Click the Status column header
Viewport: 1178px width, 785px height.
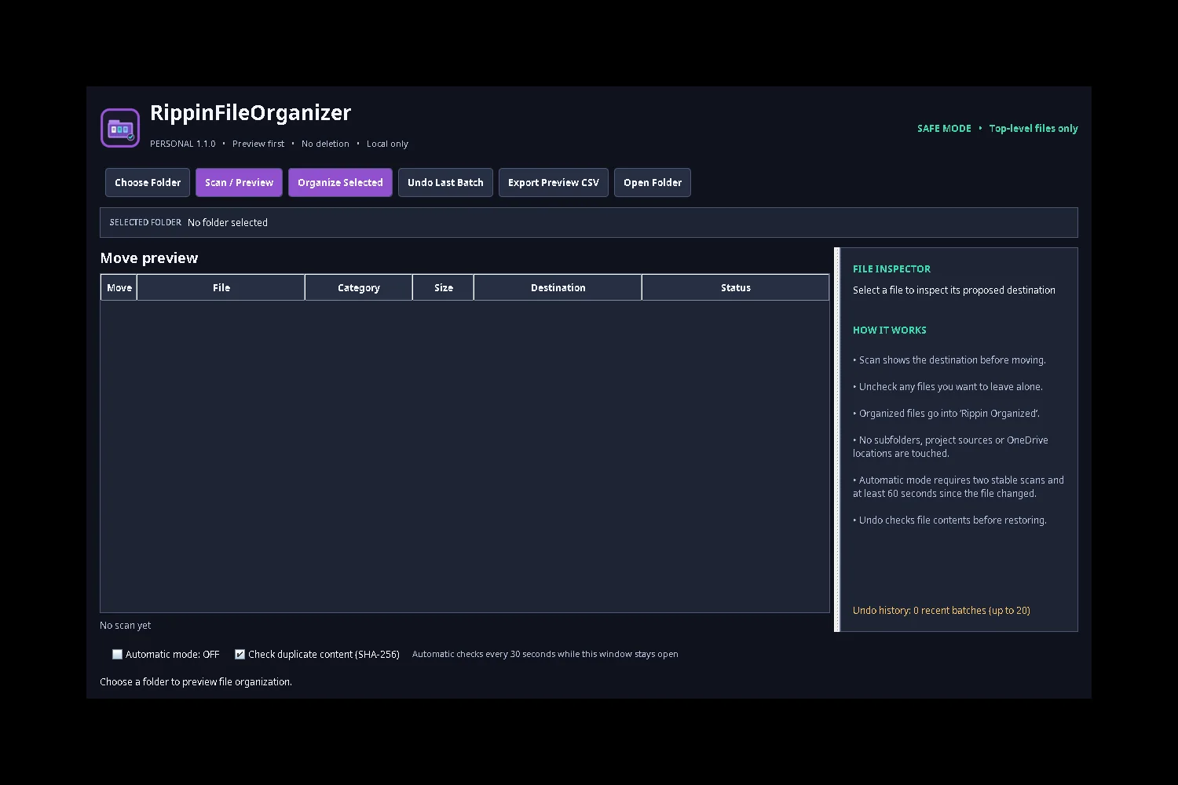(736, 287)
